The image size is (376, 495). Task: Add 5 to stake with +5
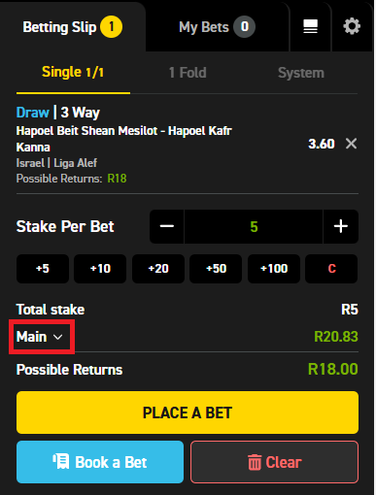[x=43, y=269]
